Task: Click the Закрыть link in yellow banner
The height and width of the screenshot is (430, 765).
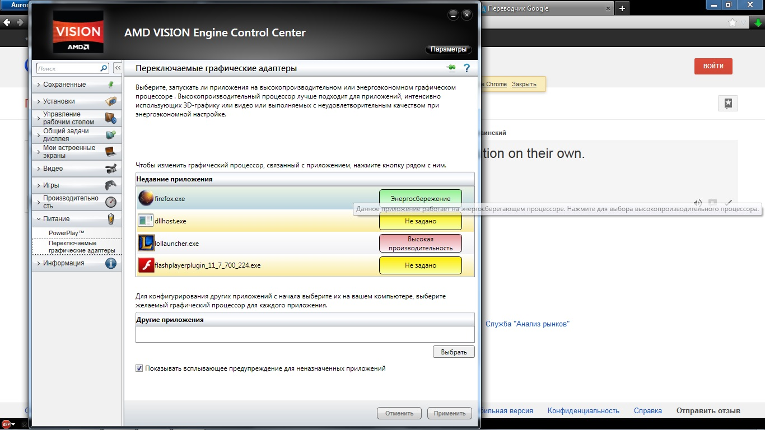Action: (x=524, y=84)
